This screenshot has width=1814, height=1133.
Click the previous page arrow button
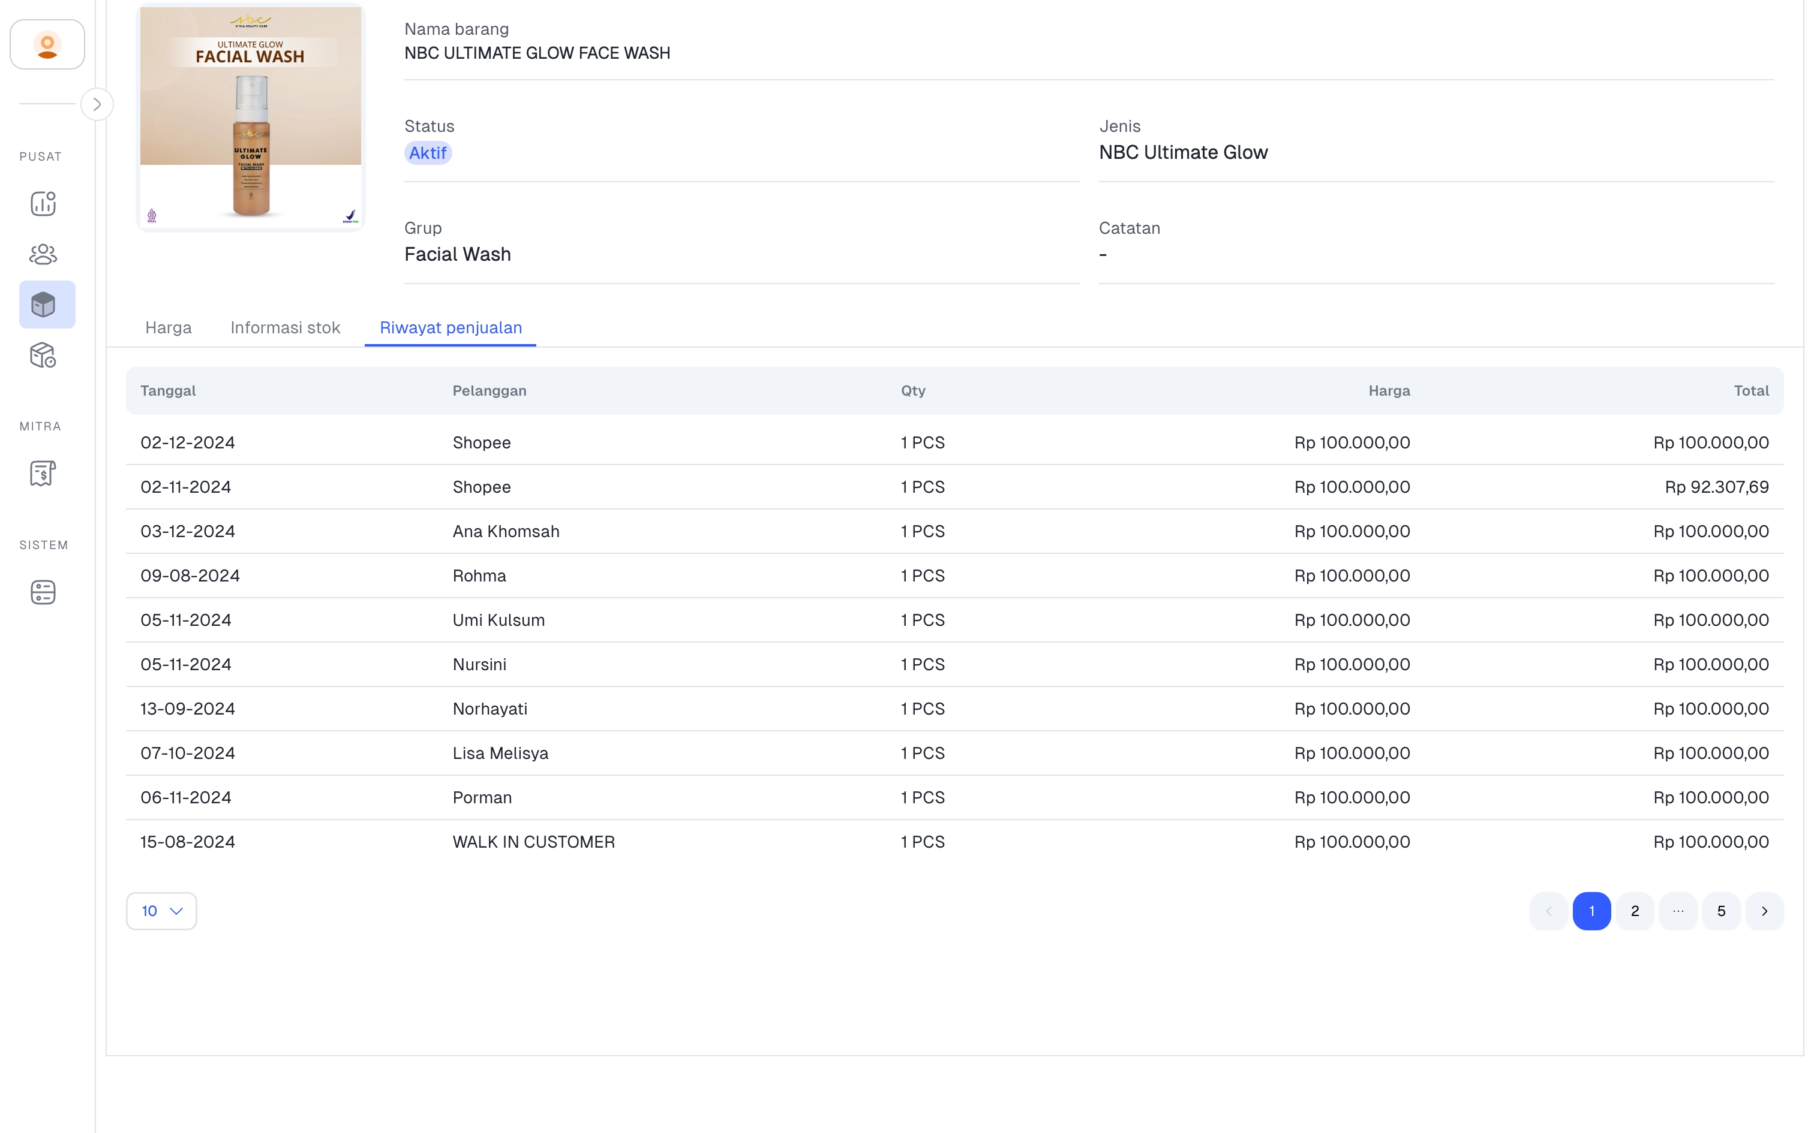pos(1549,911)
